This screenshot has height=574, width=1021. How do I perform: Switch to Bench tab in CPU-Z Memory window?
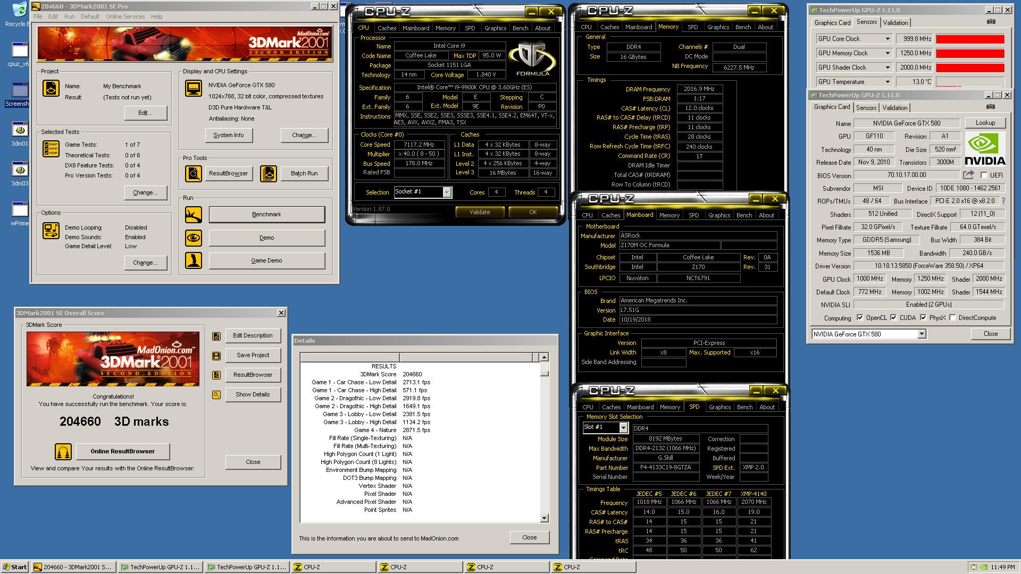pos(743,27)
